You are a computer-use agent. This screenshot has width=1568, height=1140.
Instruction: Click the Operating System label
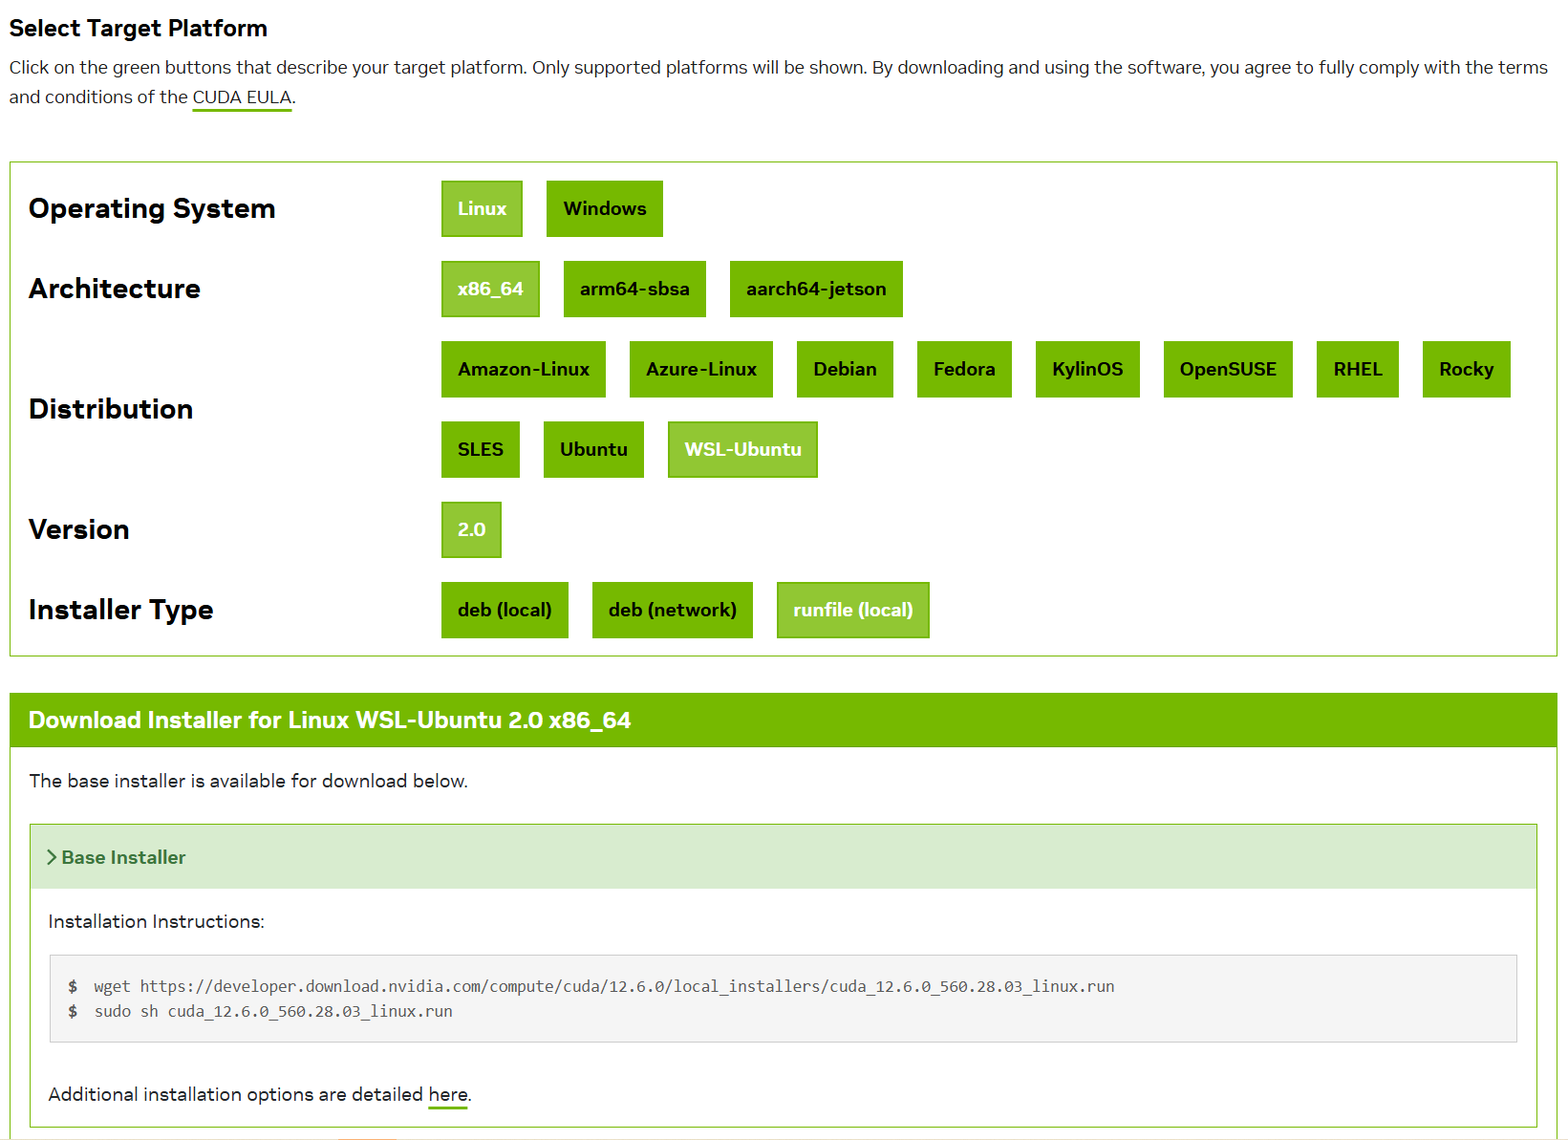[x=152, y=208]
